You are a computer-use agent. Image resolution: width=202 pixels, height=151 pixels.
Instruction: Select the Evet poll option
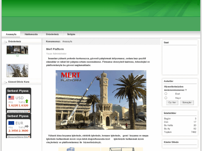pyautogui.click(x=166, y=94)
